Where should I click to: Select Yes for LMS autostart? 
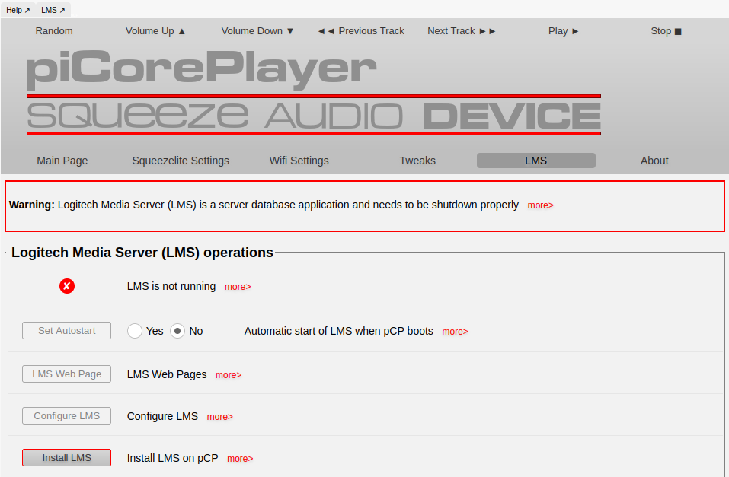click(136, 331)
